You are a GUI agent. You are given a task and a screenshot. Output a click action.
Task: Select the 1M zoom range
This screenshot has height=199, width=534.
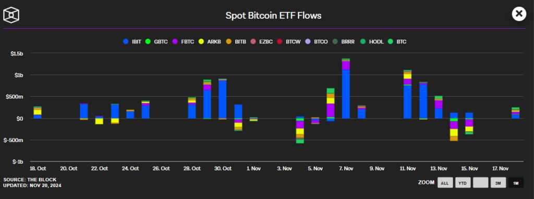(516, 183)
